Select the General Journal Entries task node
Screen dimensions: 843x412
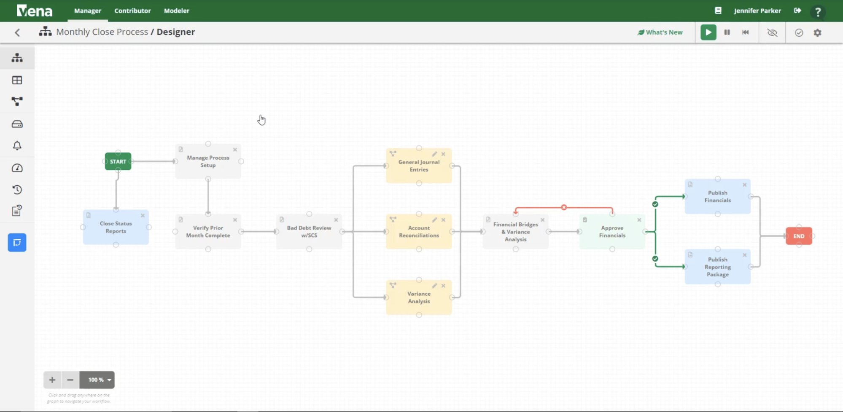coord(418,166)
